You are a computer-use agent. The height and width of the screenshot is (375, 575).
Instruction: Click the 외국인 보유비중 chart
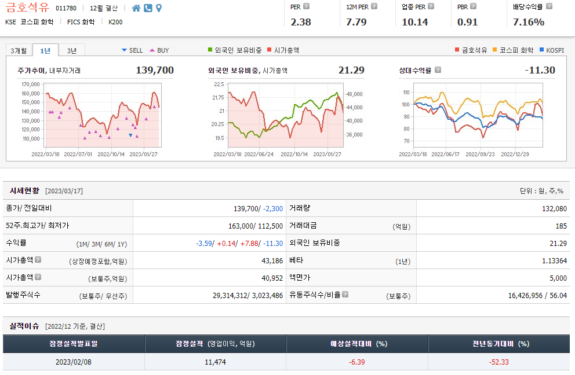point(286,115)
